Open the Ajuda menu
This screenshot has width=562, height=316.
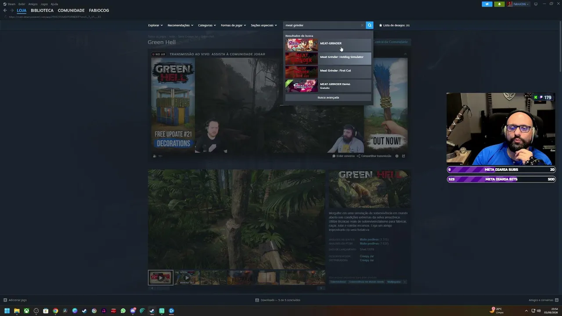(54, 4)
